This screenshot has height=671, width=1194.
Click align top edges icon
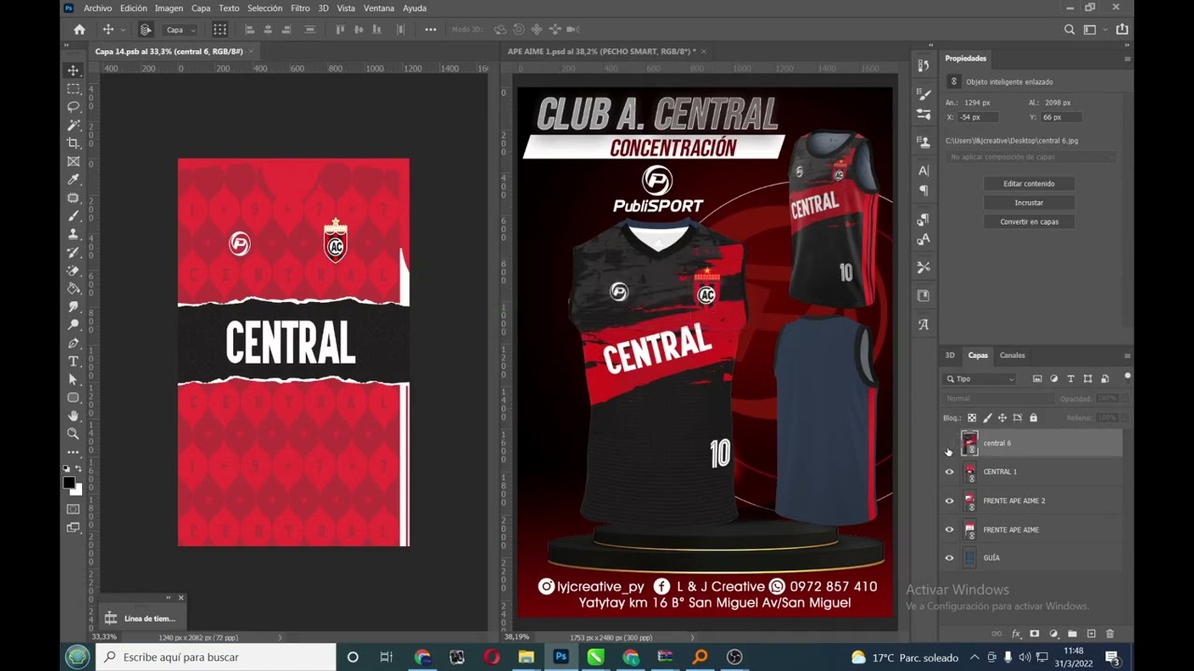click(340, 30)
